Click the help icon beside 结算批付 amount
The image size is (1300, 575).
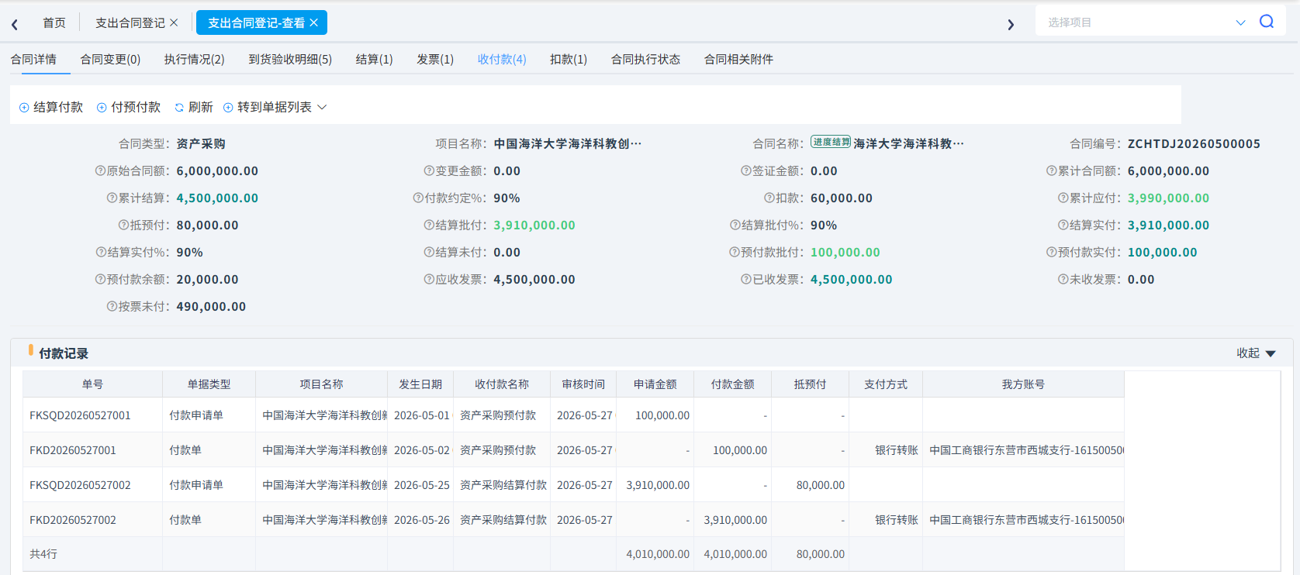click(x=429, y=225)
